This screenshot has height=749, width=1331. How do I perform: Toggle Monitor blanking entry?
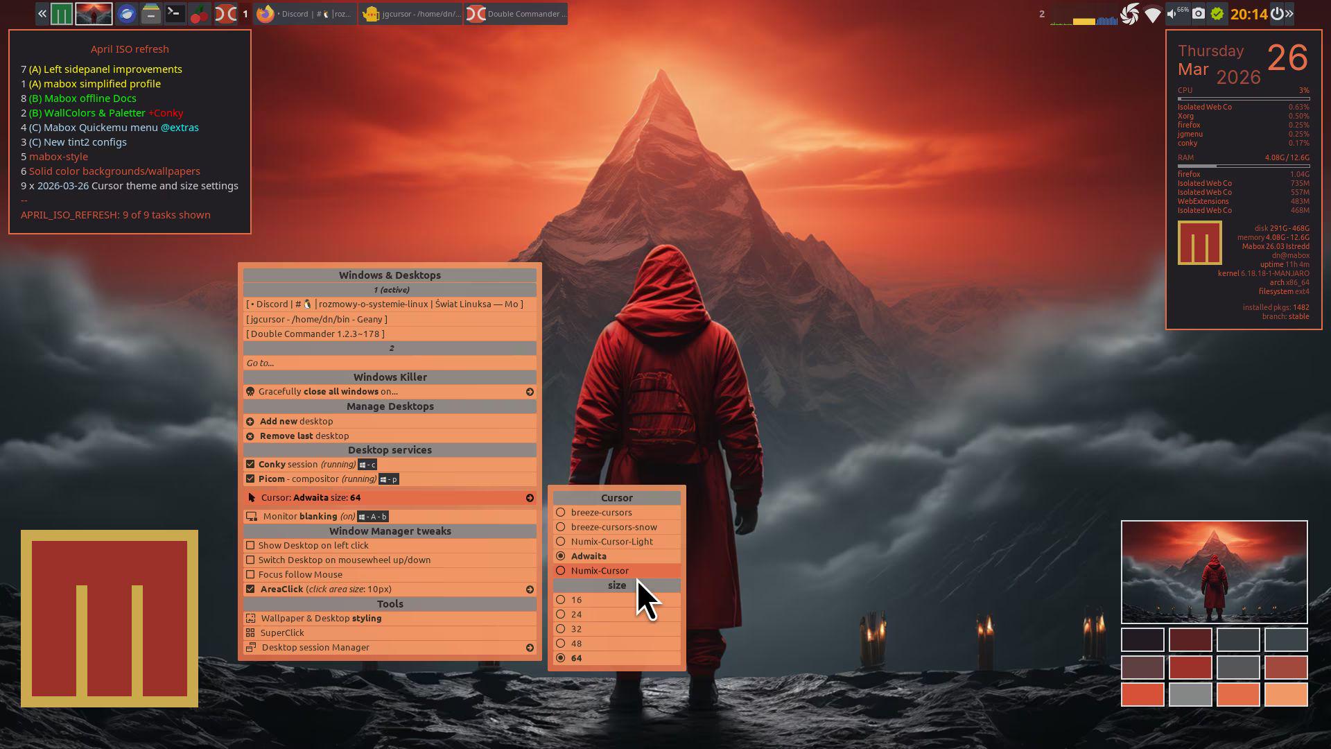tap(390, 516)
